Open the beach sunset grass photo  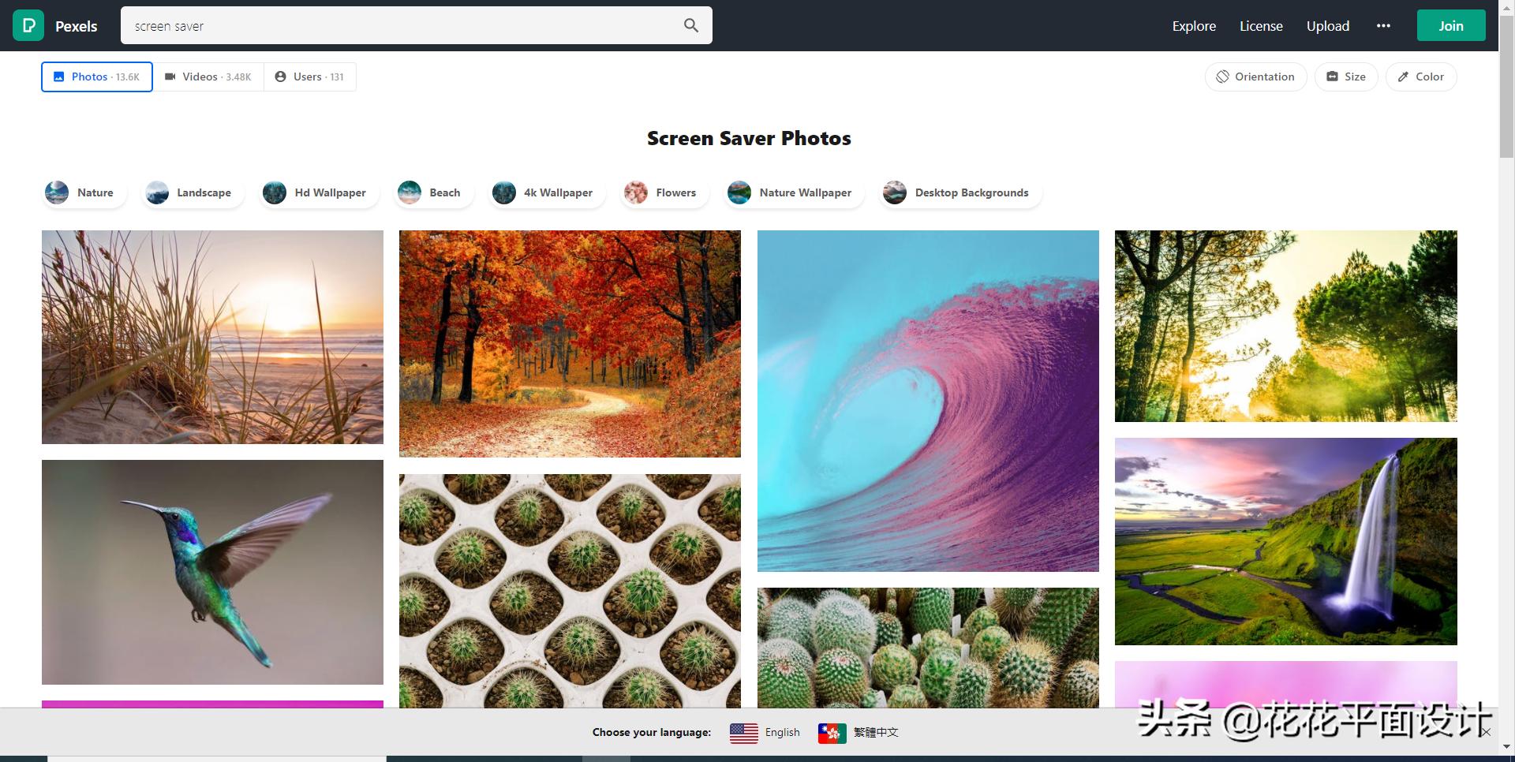click(212, 337)
